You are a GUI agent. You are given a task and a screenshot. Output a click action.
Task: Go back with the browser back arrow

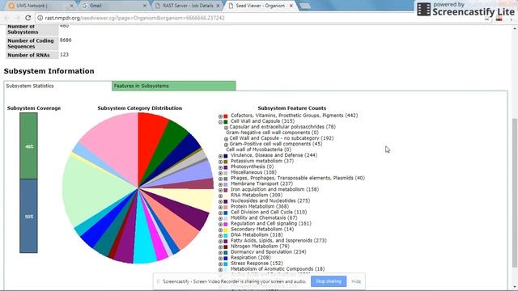pyautogui.click(x=7, y=18)
